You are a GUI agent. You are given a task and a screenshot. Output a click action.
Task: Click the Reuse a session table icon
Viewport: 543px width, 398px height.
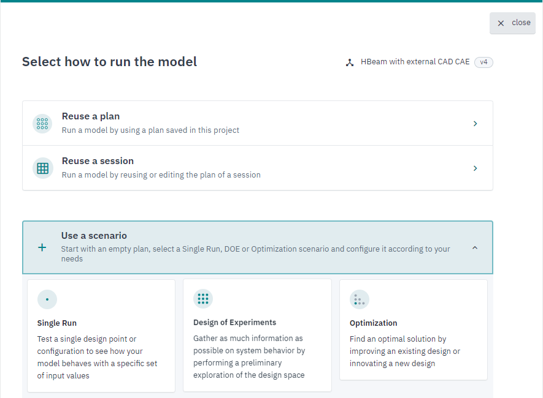(x=42, y=168)
